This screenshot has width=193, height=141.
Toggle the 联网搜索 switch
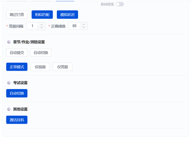coord(120,4)
